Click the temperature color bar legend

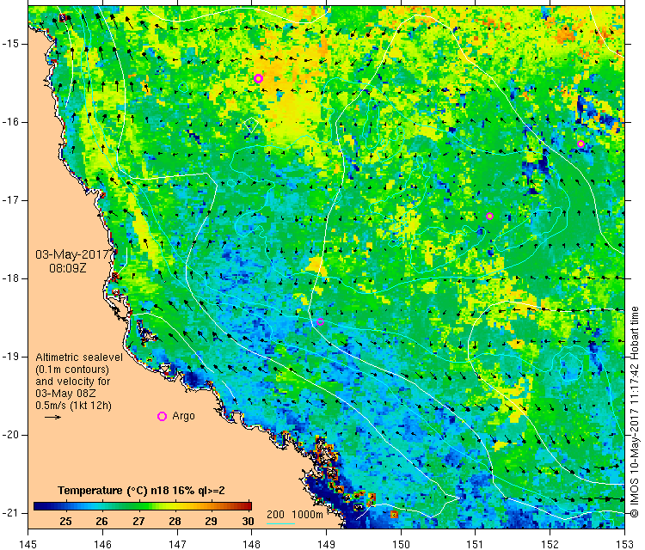[x=142, y=506]
